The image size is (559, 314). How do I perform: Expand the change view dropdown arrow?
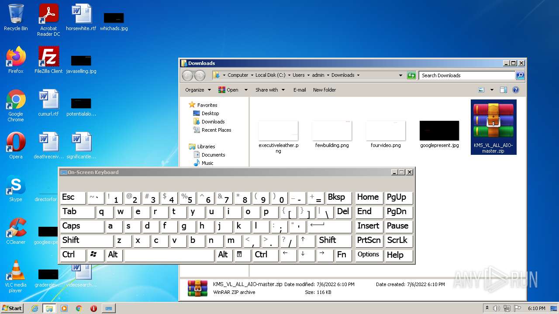492,90
